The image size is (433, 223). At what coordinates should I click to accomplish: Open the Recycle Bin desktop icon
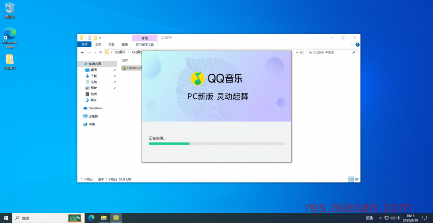(10, 11)
